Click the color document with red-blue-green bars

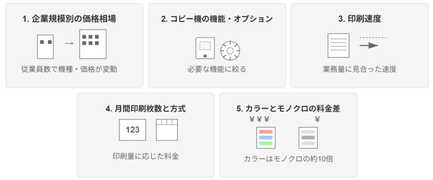[x=266, y=138]
